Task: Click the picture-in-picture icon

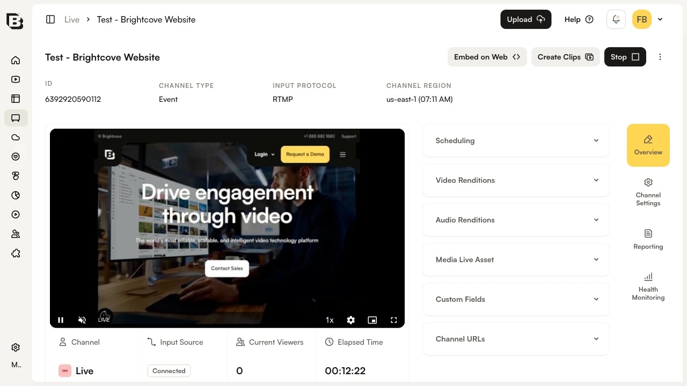Action: click(372, 320)
